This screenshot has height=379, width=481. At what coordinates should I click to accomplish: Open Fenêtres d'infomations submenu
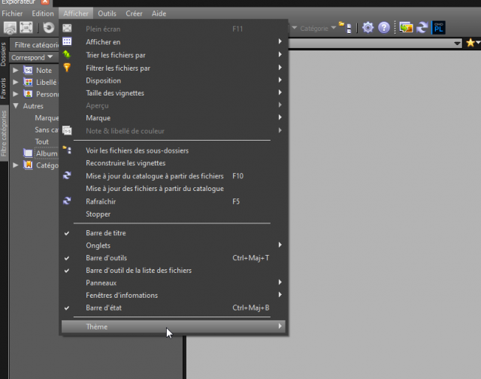tap(174, 296)
